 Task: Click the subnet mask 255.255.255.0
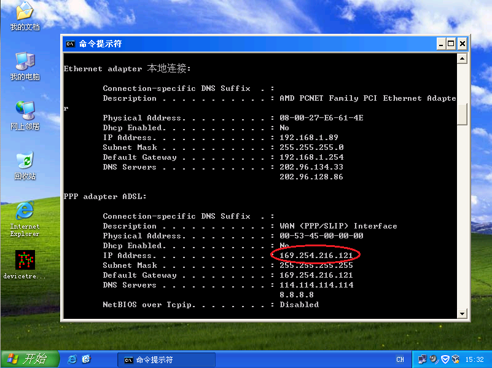coord(311,147)
